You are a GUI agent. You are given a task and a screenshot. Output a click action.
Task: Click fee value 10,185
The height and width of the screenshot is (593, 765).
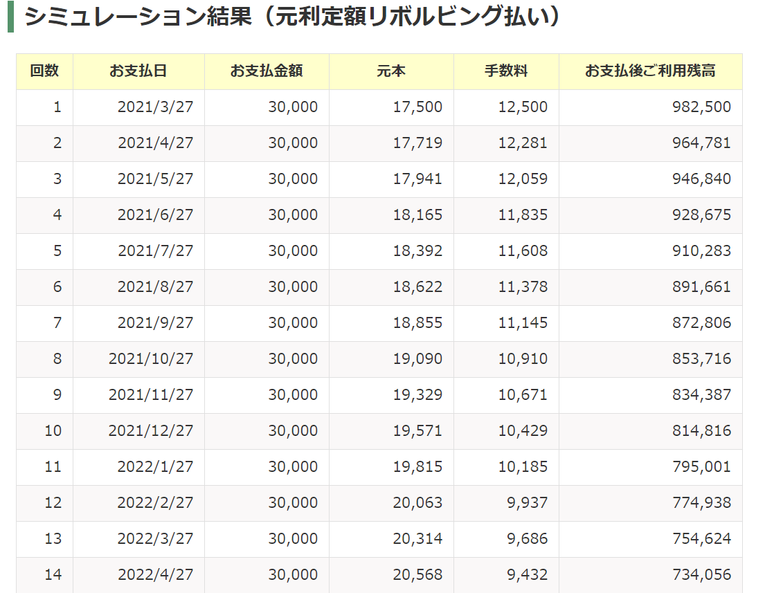pos(523,466)
